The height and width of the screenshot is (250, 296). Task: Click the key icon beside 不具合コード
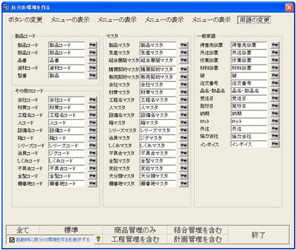click(x=92, y=168)
